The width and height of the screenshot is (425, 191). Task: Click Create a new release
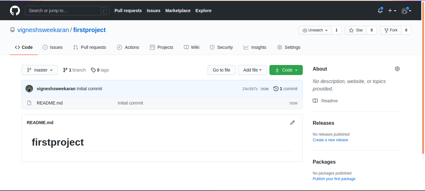coord(330,140)
